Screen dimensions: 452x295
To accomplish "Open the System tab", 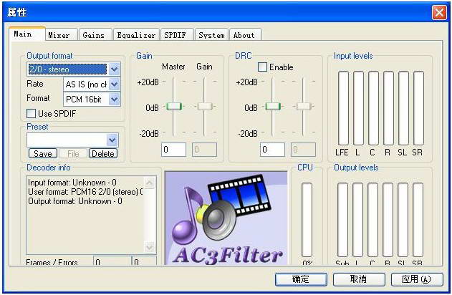I will click(x=211, y=35).
